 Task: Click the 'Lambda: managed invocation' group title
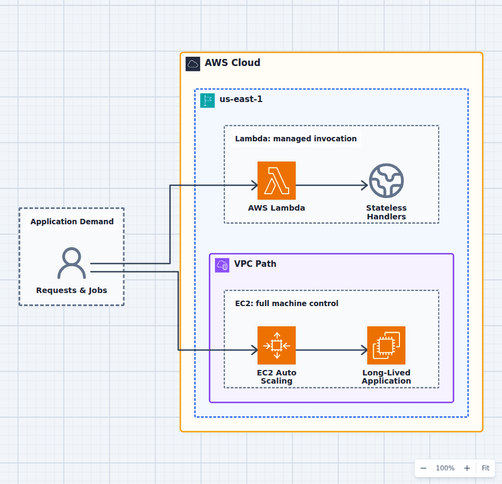[x=296, y=139]
